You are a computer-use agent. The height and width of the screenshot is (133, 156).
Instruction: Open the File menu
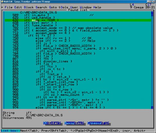[8, 7]
